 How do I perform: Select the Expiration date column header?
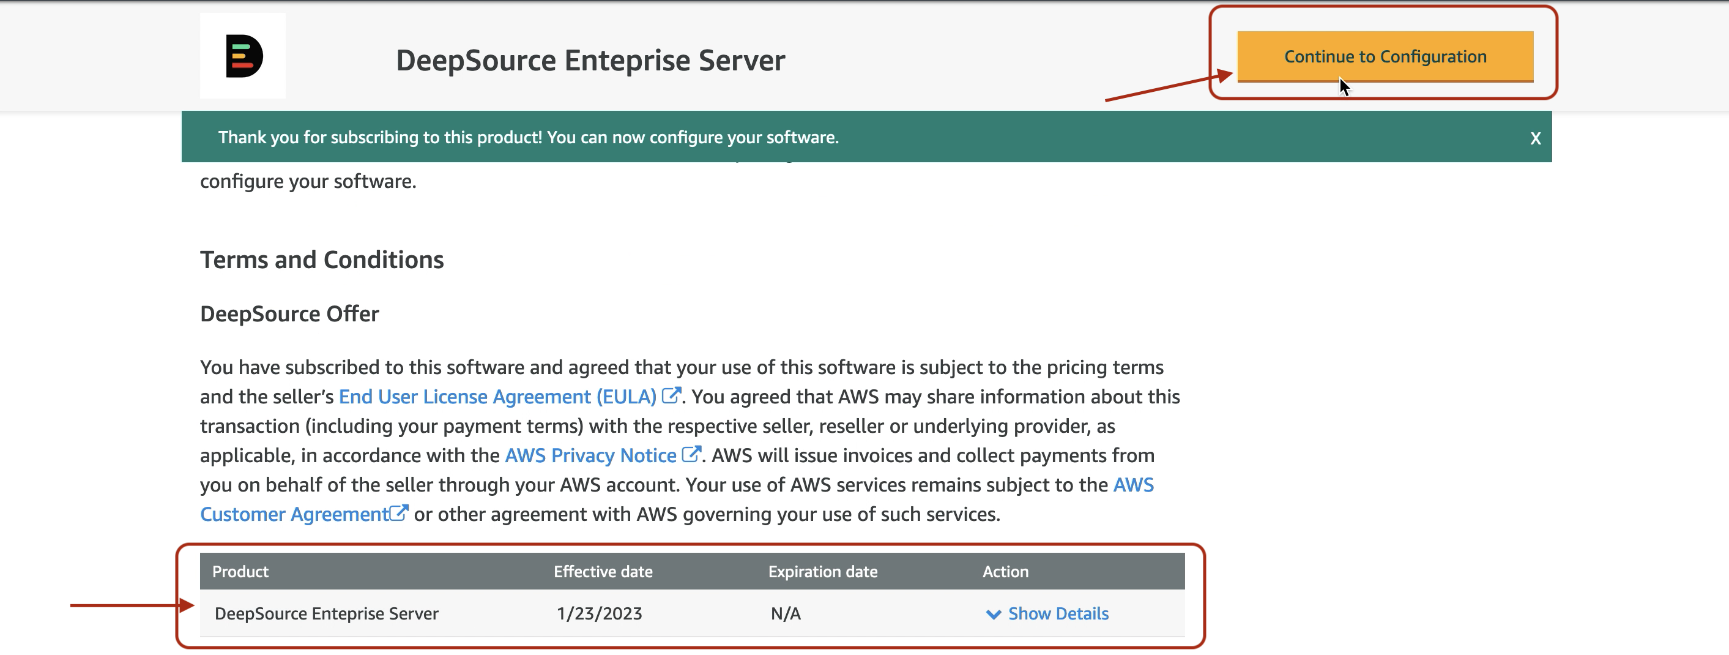pos(822,571)
